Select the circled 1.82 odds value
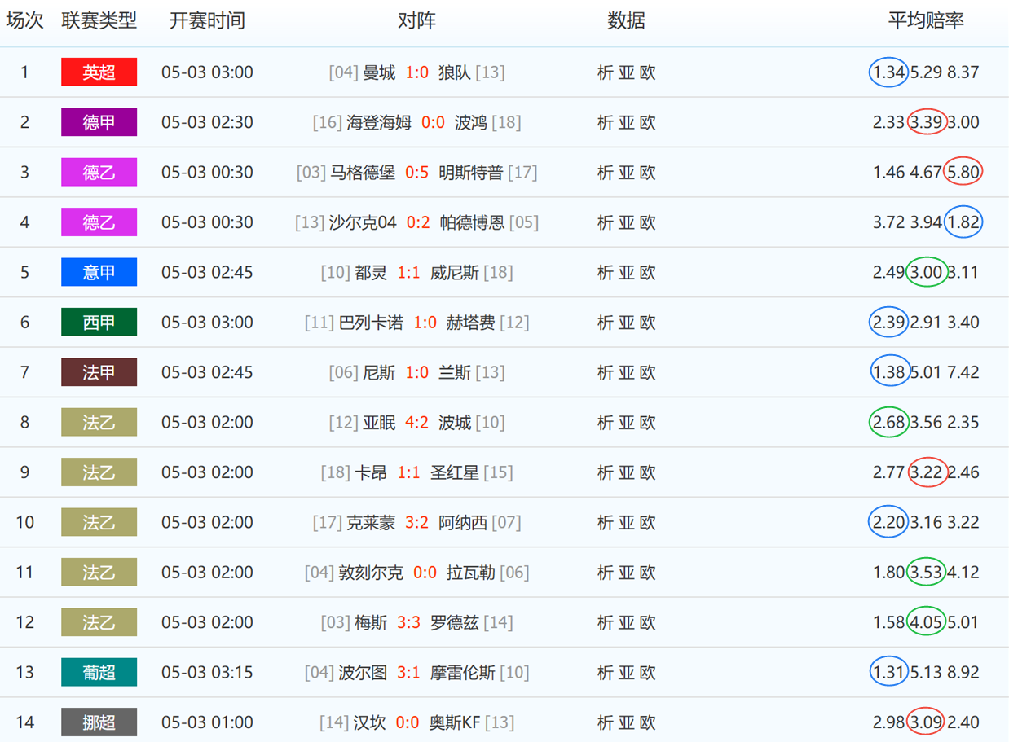 point(963,222)
